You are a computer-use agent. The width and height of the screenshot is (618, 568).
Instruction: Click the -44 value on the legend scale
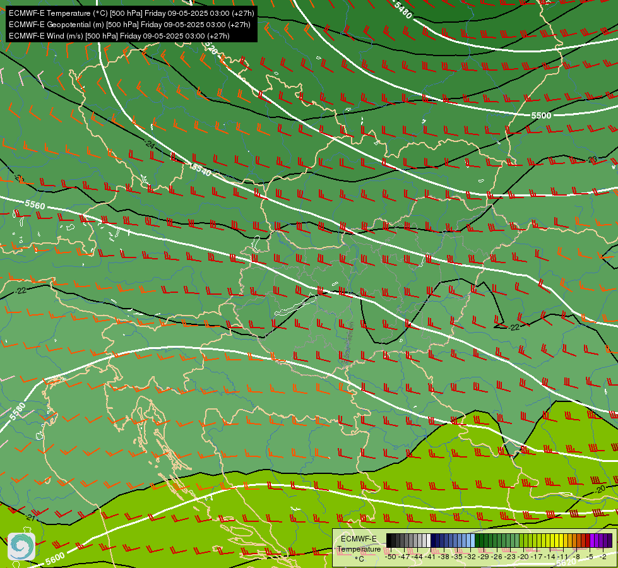coord(417,557)
